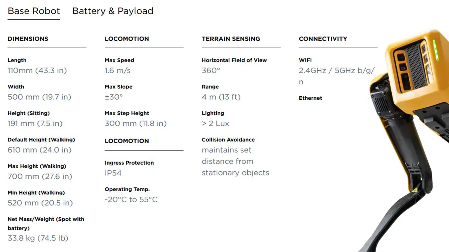Click the LOCOMOTION heading above Max Speed
The width and height of the screenshot is (449, 252).
pos(127,39)
